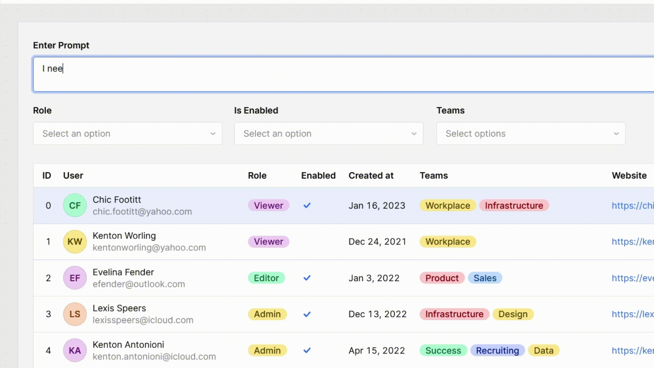Expand the Teams filter dropdown
The height and width of the screenshot is (368, 654).
tap(530, 134)
